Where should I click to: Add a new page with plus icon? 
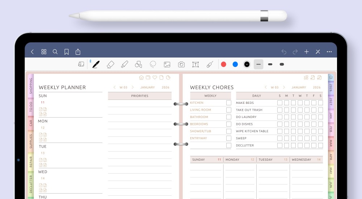[x=307, y=52]
